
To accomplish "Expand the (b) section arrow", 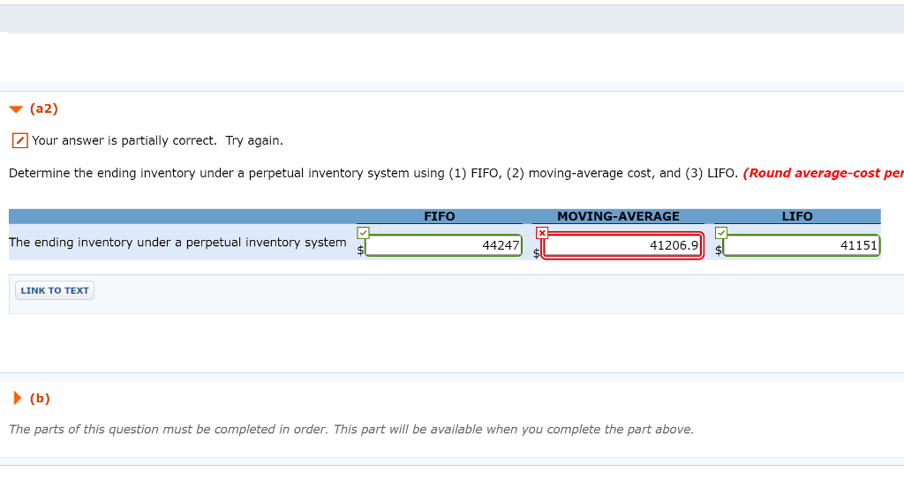I will pos(17,398).
